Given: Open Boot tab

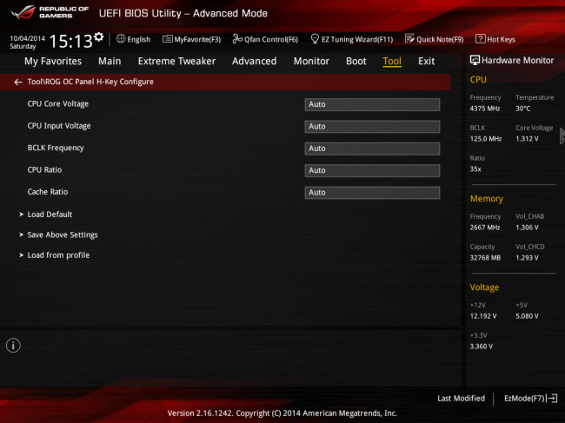Looking at the screenshot, I should [x=356, y=61].
